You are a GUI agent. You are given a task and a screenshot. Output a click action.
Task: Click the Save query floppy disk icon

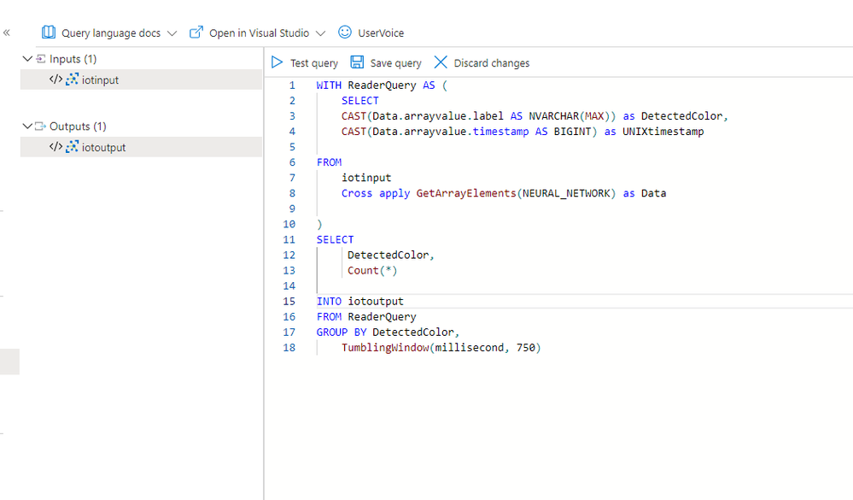pos(357,62)
